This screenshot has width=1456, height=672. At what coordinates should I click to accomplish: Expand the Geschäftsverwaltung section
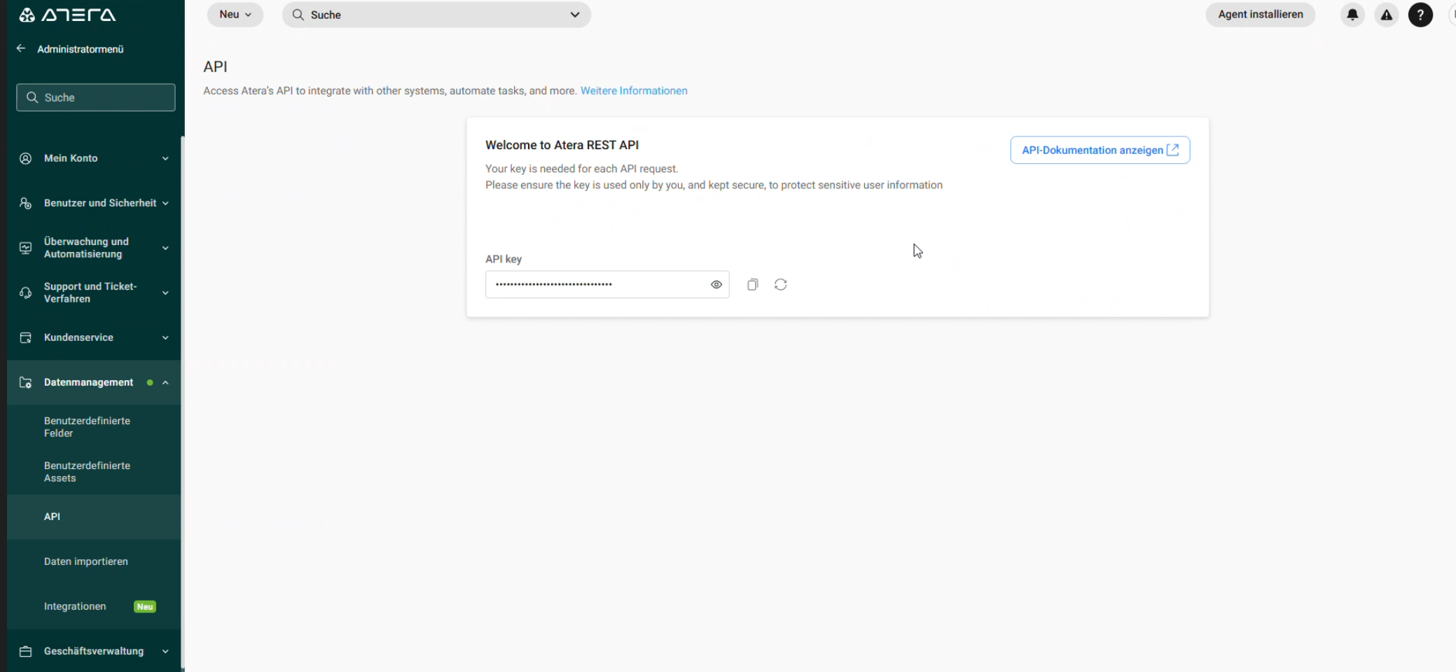[165, 651]
